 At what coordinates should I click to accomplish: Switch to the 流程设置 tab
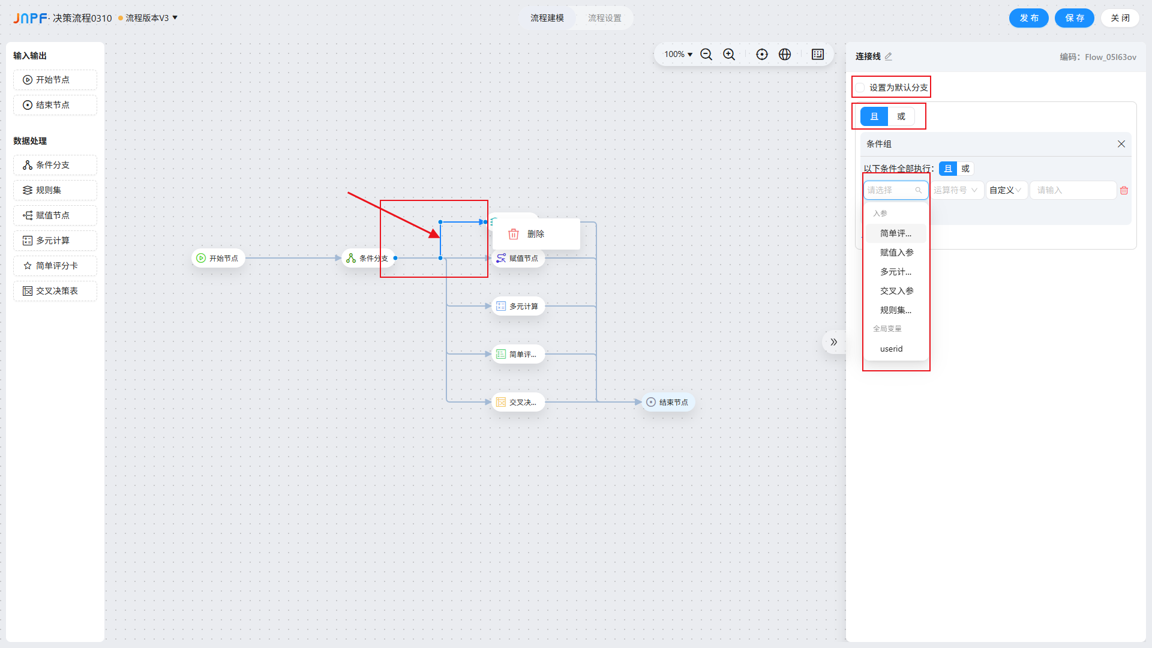pos(604,18)
